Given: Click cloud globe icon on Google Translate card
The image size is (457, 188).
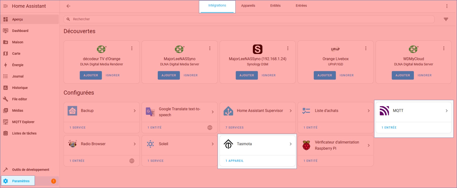Looking at the screenshot, I should coord(210,128).
